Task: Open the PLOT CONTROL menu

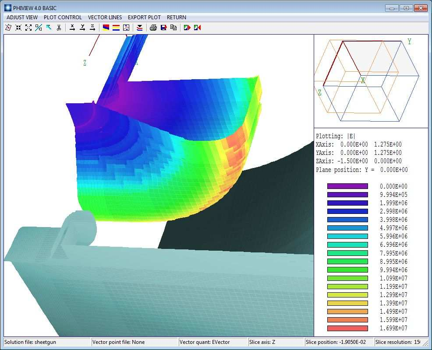Action: 63,17
